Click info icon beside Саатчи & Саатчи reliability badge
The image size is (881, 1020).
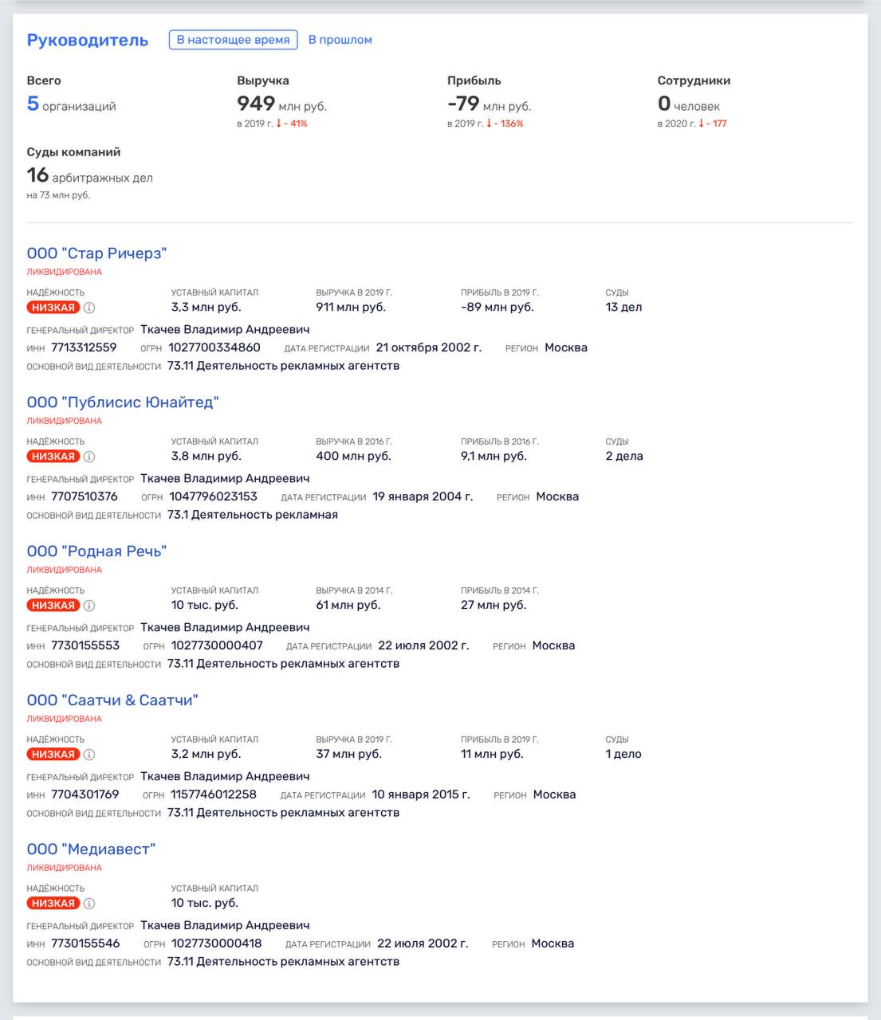click(x=89, y=755)
